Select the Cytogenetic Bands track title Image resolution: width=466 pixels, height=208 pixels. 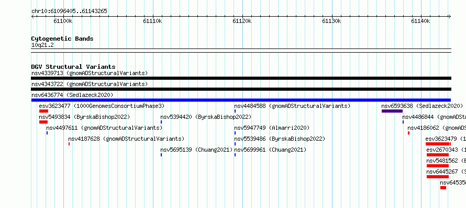coord(62,39)
